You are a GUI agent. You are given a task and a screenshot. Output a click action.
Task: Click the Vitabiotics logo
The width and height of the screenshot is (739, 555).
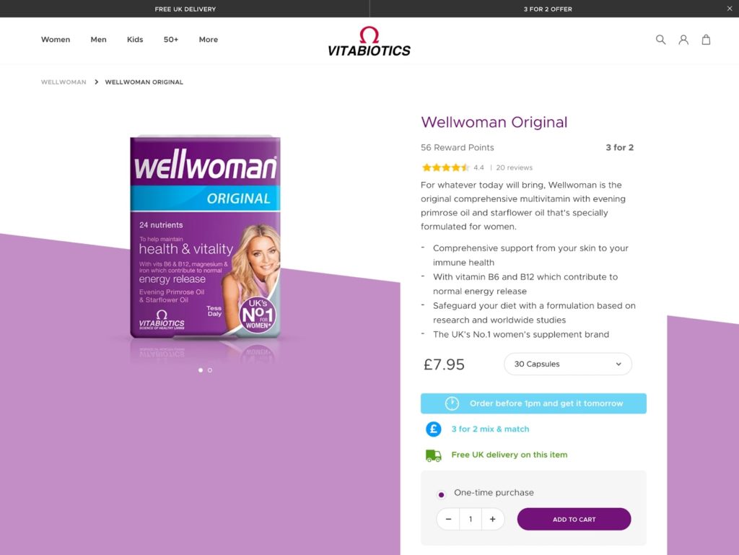[x=369, y=41]
